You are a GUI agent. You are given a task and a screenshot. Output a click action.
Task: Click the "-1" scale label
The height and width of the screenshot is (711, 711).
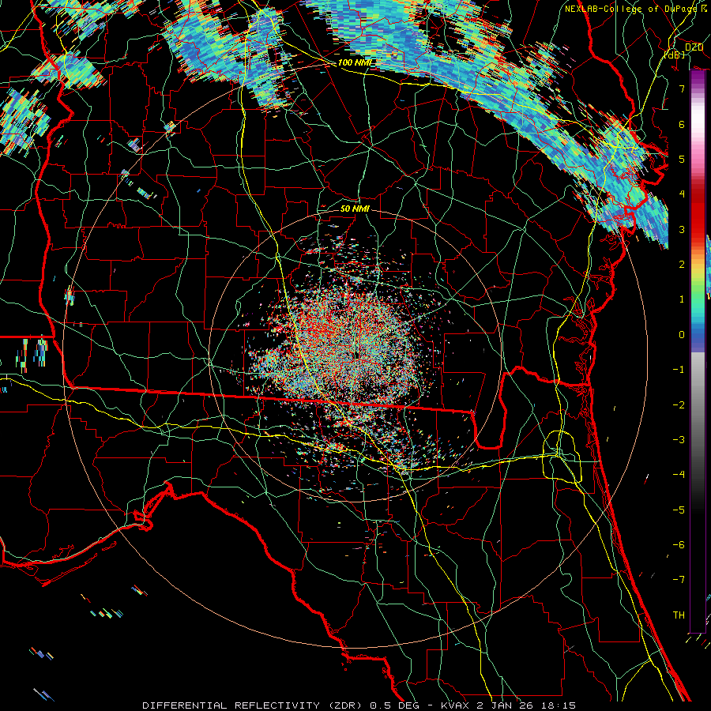[x=679, y=370]
